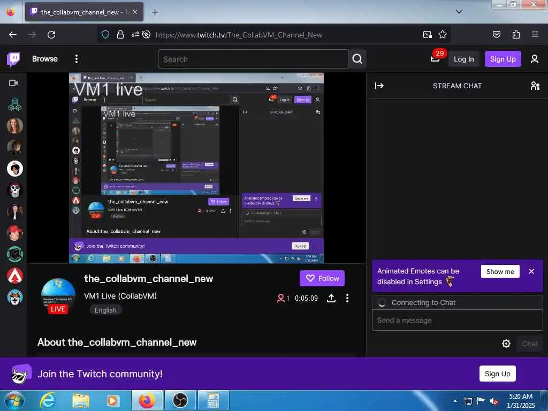This screenshot has height=411, width=548.
Task: Dismiss the animated emotes banner
Action: click(x=531, y=271)
